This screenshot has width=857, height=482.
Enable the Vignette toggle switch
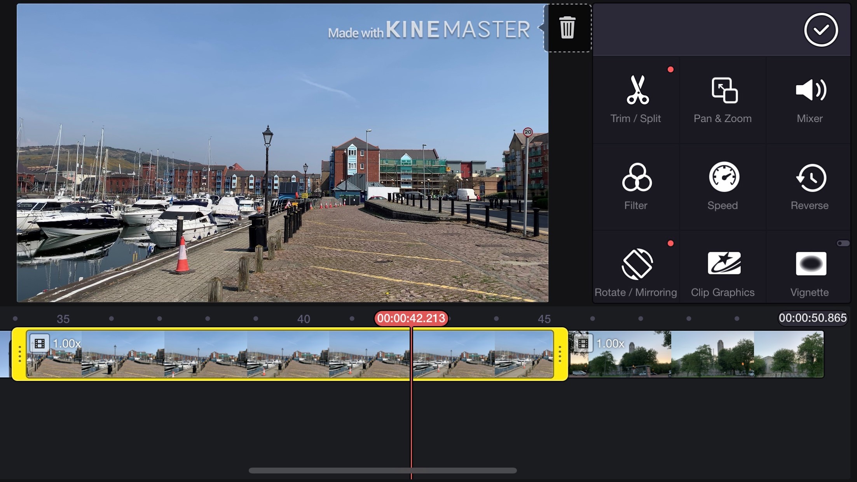coord(843,244)
